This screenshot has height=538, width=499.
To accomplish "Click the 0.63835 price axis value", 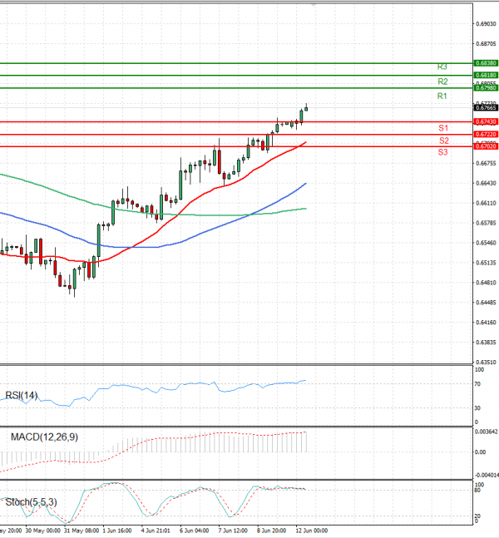I will click(486, 342).
